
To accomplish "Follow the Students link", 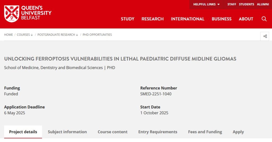I will point(246,4).
